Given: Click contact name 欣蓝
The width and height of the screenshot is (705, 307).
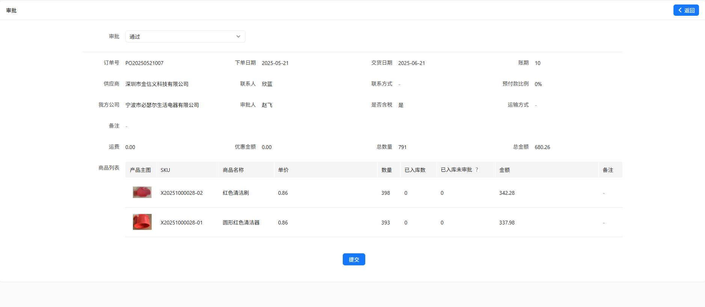Looking at the screenshot, I should [267, 84].
